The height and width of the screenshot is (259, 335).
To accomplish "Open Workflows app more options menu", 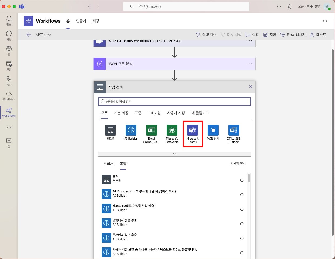I will 325,21.
